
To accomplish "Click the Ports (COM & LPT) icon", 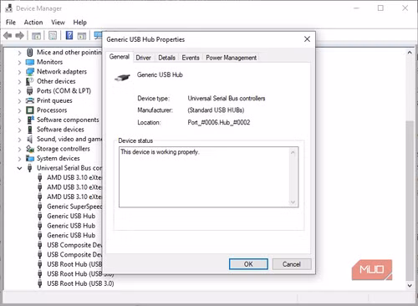I will tap(30, 91).
